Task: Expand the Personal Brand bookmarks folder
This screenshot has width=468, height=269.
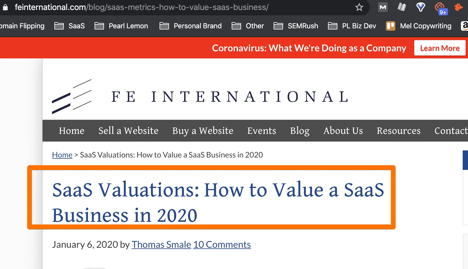Action: coord(191,26)
